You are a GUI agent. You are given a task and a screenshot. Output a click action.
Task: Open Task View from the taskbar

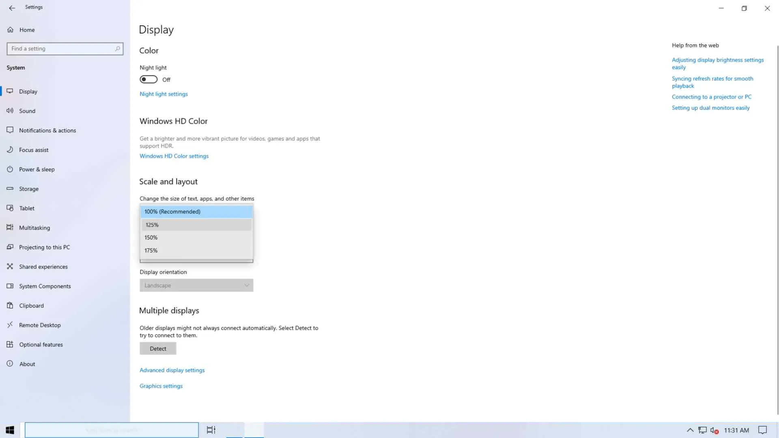pyautogui.click(x=211, y=430)
